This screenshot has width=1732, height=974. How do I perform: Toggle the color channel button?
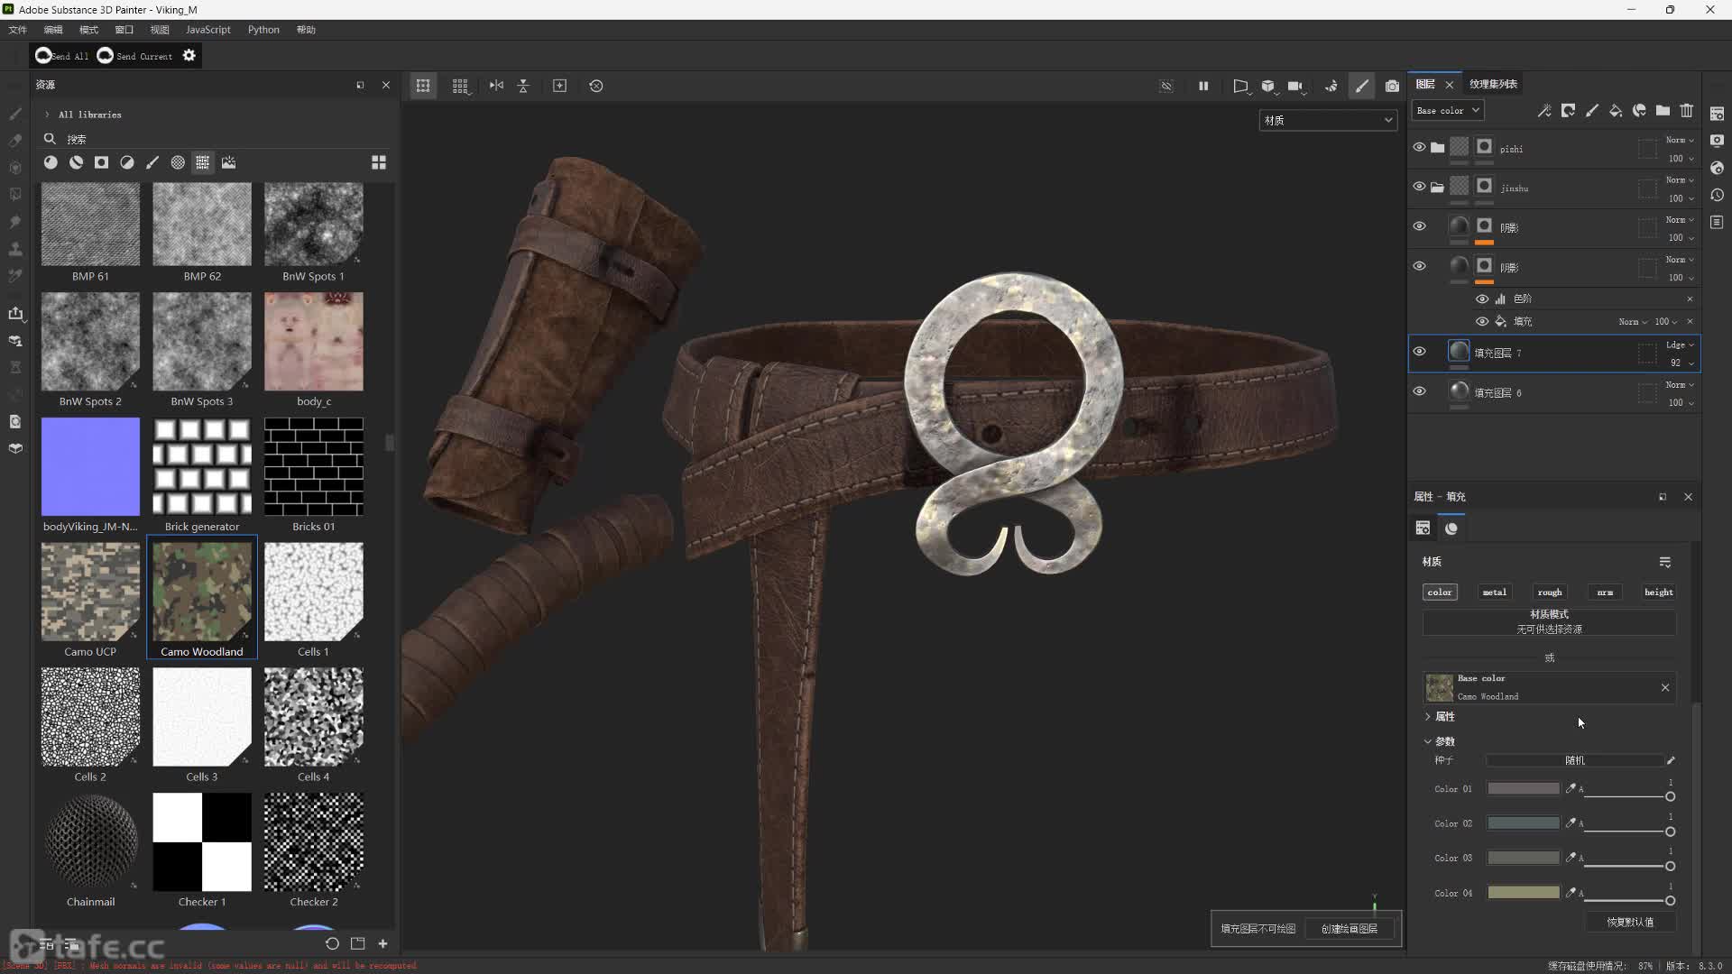(x=1440, y=593)
